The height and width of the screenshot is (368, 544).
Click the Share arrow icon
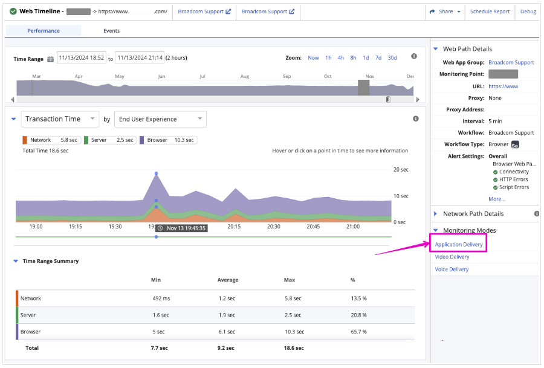433,11
